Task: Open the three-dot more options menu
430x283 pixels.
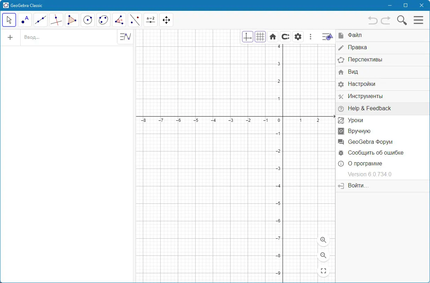Action: pos(311,37)
